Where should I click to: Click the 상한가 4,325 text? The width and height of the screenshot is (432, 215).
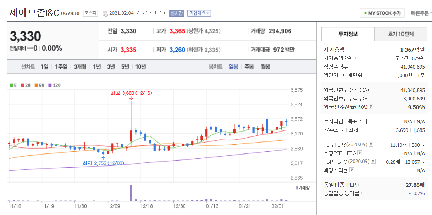click(204, 31)
